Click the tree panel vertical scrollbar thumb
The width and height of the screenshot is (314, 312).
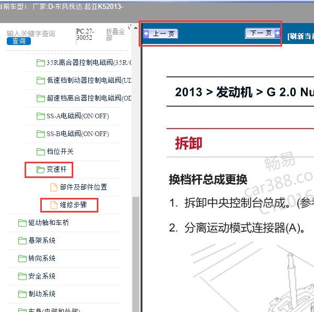point(136,254)
